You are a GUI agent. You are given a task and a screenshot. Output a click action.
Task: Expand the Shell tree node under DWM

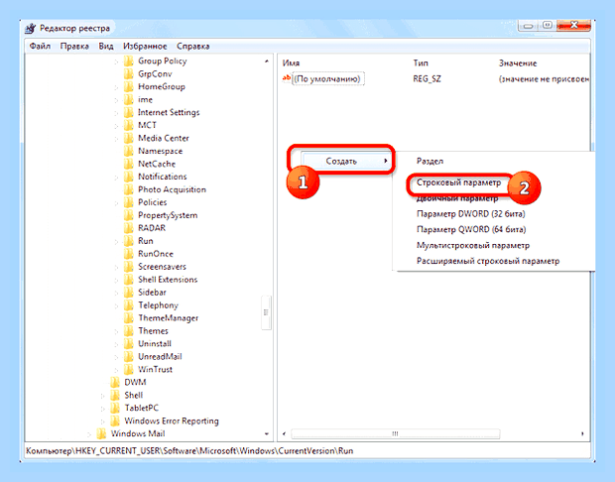[x=103, y=396]
